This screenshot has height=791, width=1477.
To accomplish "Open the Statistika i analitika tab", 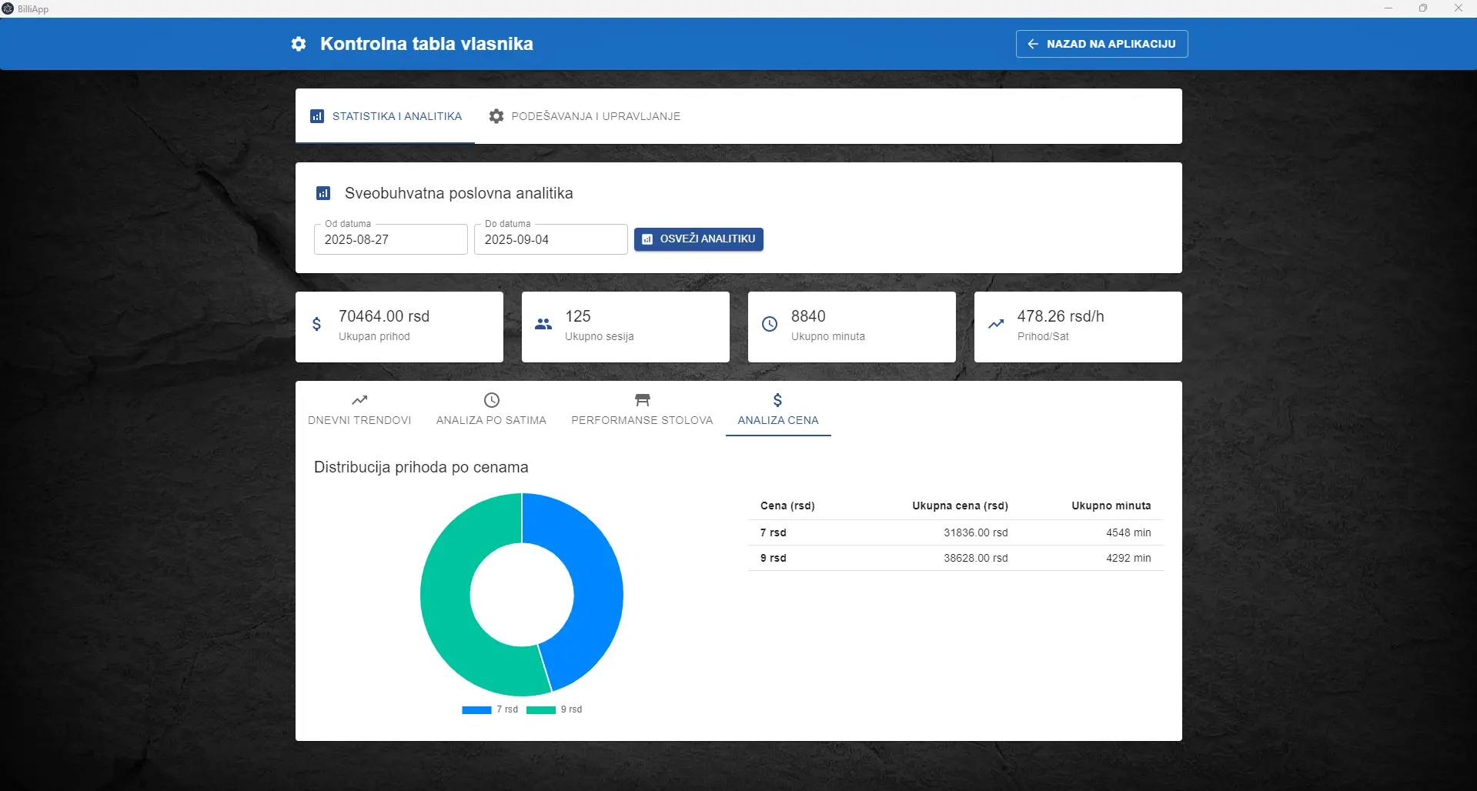I will (x=385, y=116).
